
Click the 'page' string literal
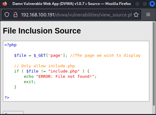tap(55, 55)
